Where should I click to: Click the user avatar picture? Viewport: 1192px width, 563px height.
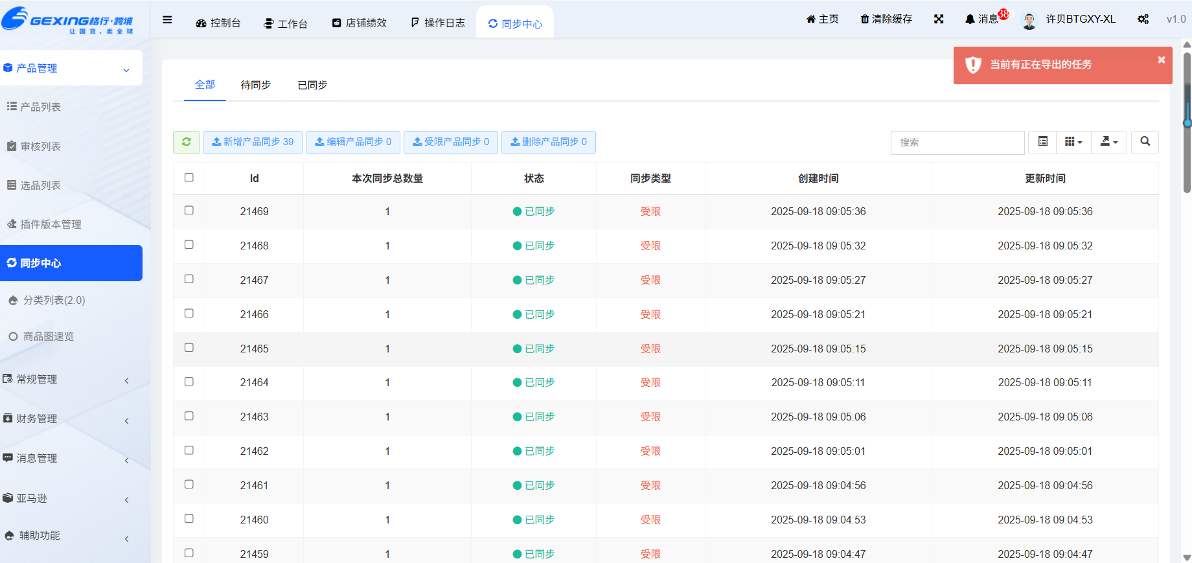pos(1029,21)
